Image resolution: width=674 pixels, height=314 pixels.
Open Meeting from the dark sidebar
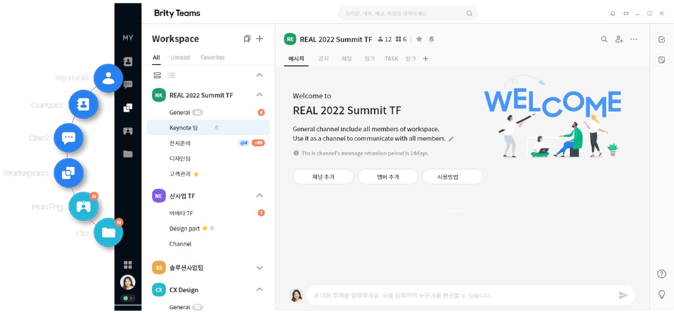pyautogui.click(x=127, y=131)
